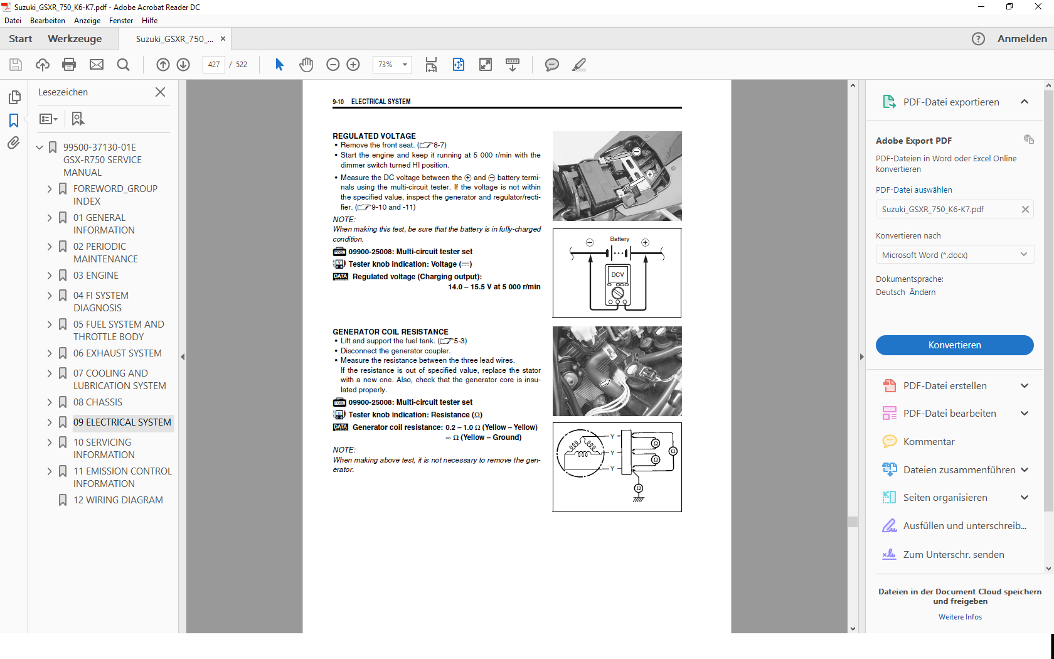The height and width of the screenshot is (659, 1054).
Task: Open the Anzeige menu
Action: 87,21
